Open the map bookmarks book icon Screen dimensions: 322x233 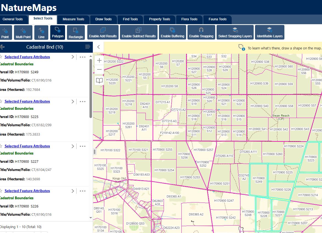(x=99, y=80)
